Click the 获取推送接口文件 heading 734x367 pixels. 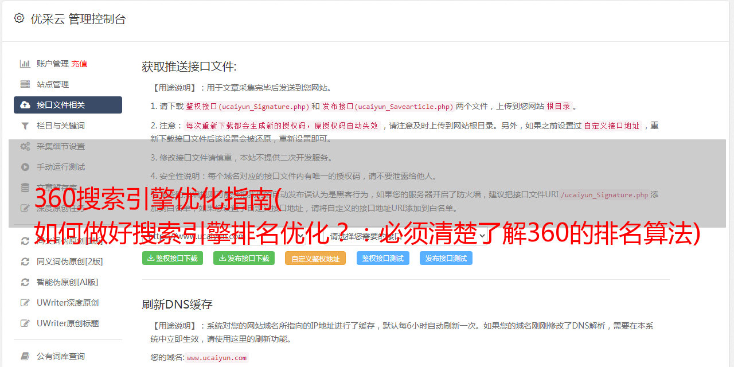click(189, 67)
